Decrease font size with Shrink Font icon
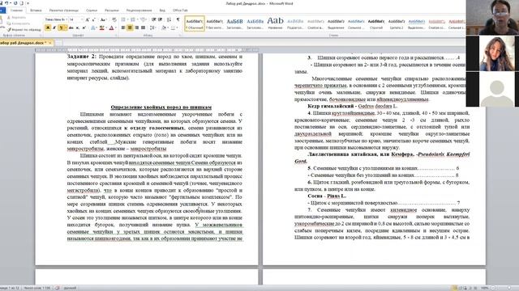Image resolution: width=519 pixels, height=291 pixels. pyautogui.click(x=94, y=19)
